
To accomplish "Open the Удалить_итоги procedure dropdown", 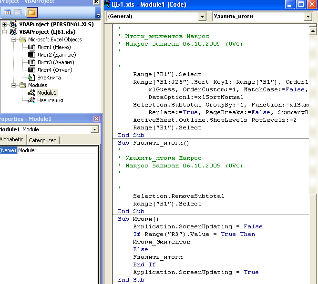I will pyautogui.click(x=308, y=16).
